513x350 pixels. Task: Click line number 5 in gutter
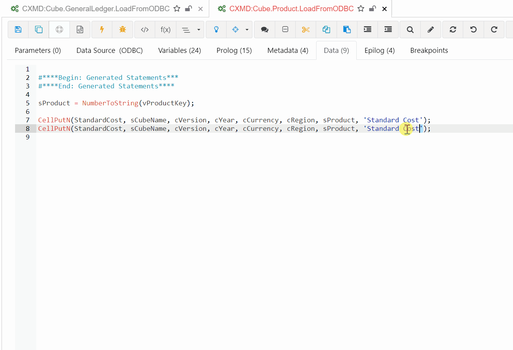27,103
